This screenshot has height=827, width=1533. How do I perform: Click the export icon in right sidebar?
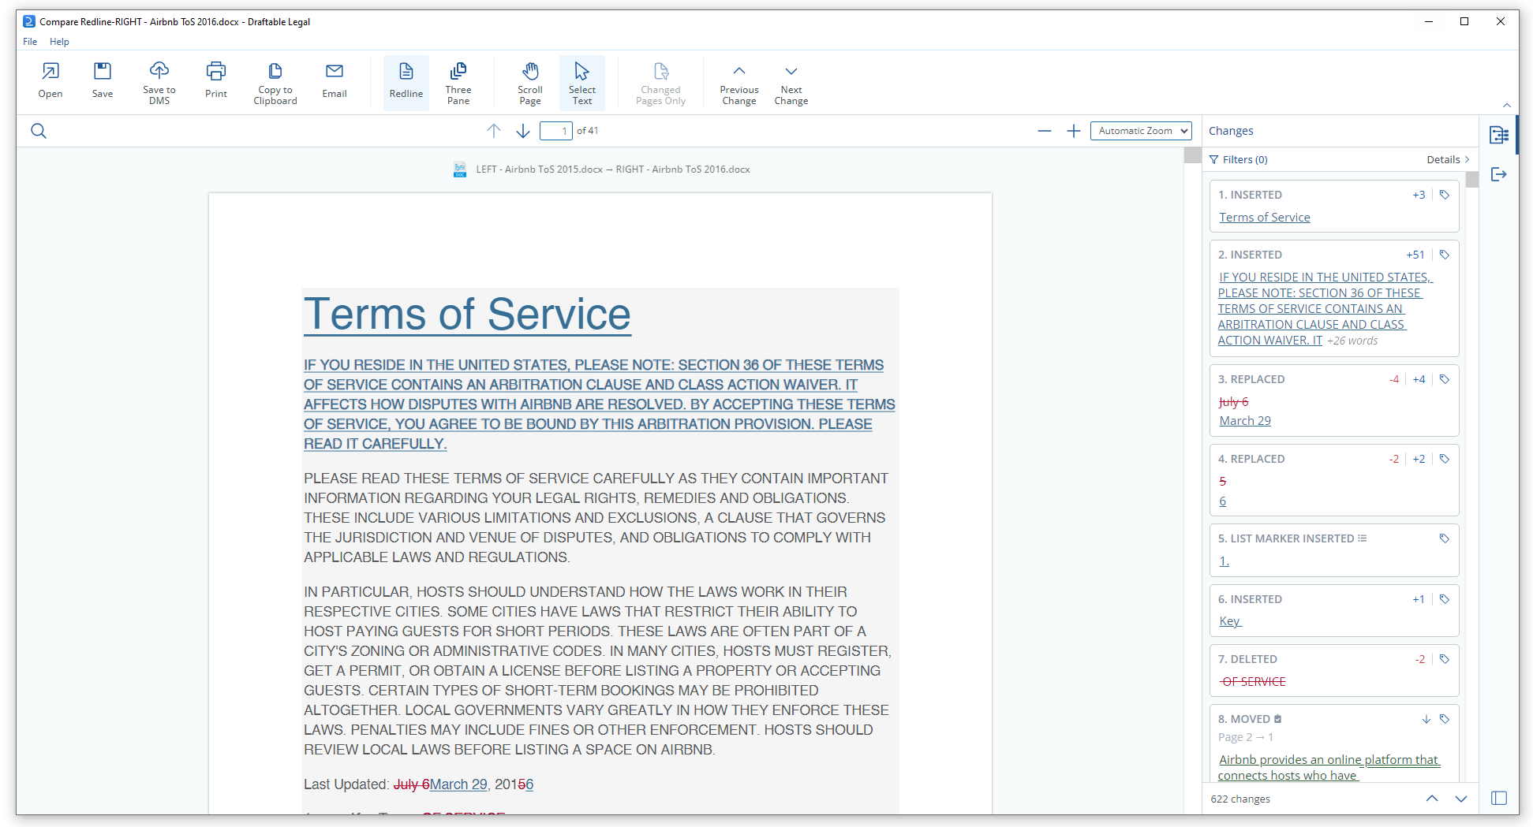coord(1499,174)
